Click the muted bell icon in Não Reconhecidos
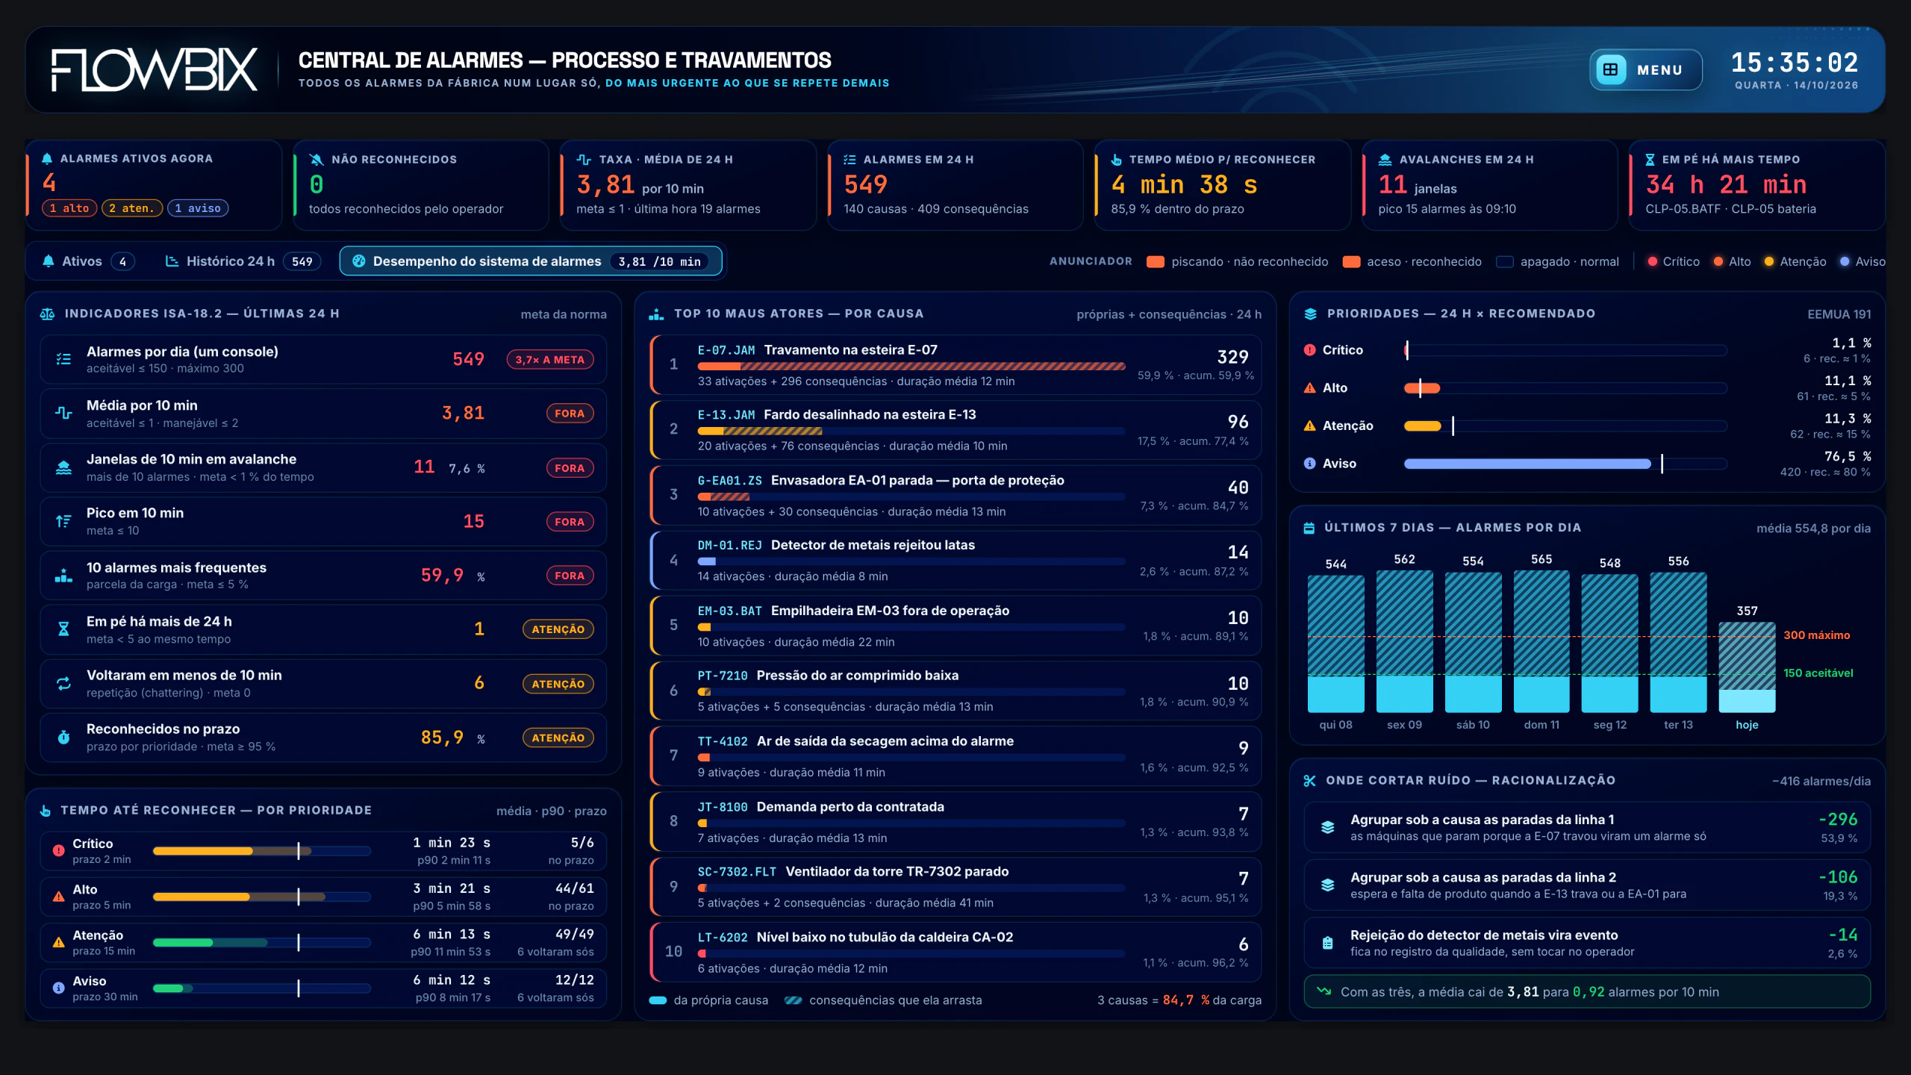The width and height of the screenshot is (1911, 1075). [316, 159]
